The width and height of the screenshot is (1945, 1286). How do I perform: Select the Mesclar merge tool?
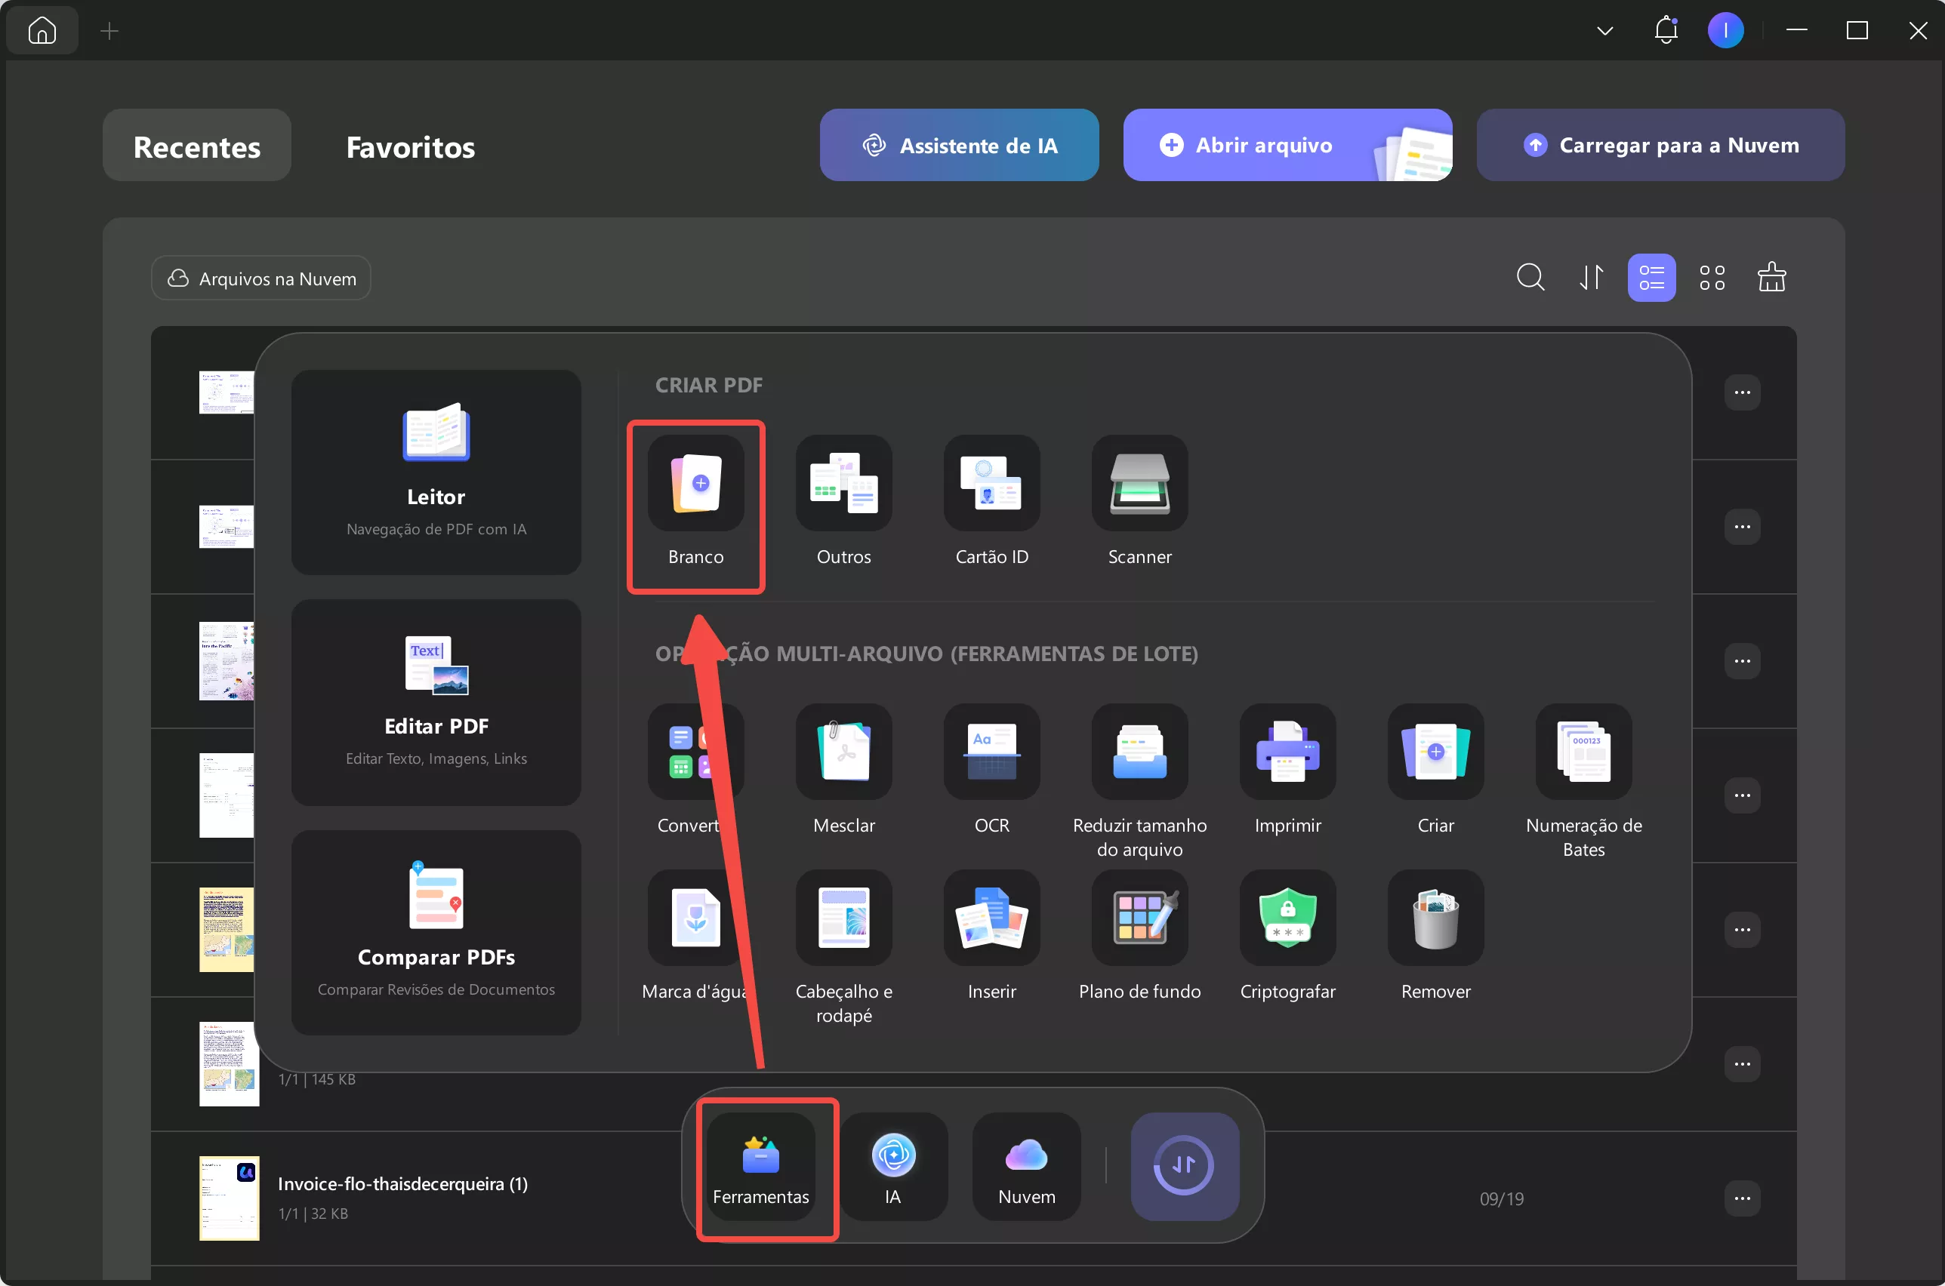(843, 752)
